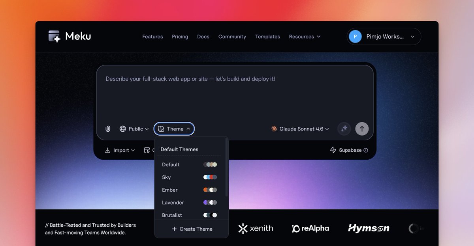Click the Battle-Tested and Trusted tagline text
Viewport: 474px width, 246px height.
[x=90, y=229]
